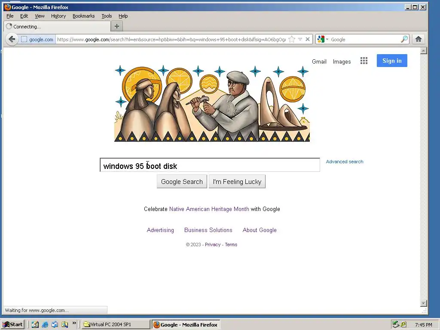Expand the quick launch overflow chevron
440x330 pixels.
[74, 323]
